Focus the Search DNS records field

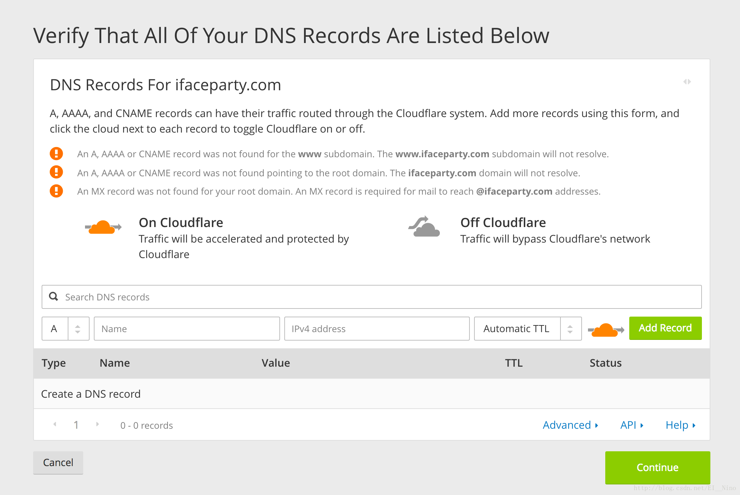pos(371,297)
